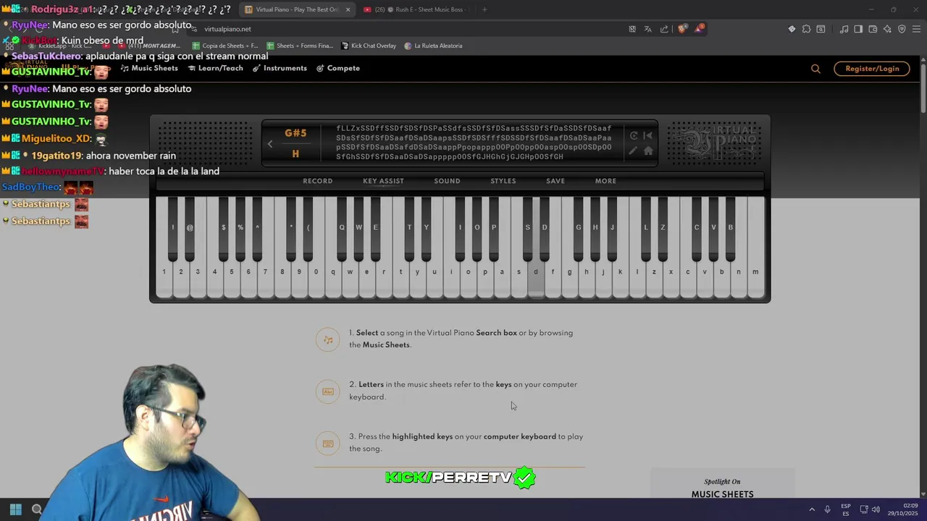Click the Register/Login button

coord(872,69)
